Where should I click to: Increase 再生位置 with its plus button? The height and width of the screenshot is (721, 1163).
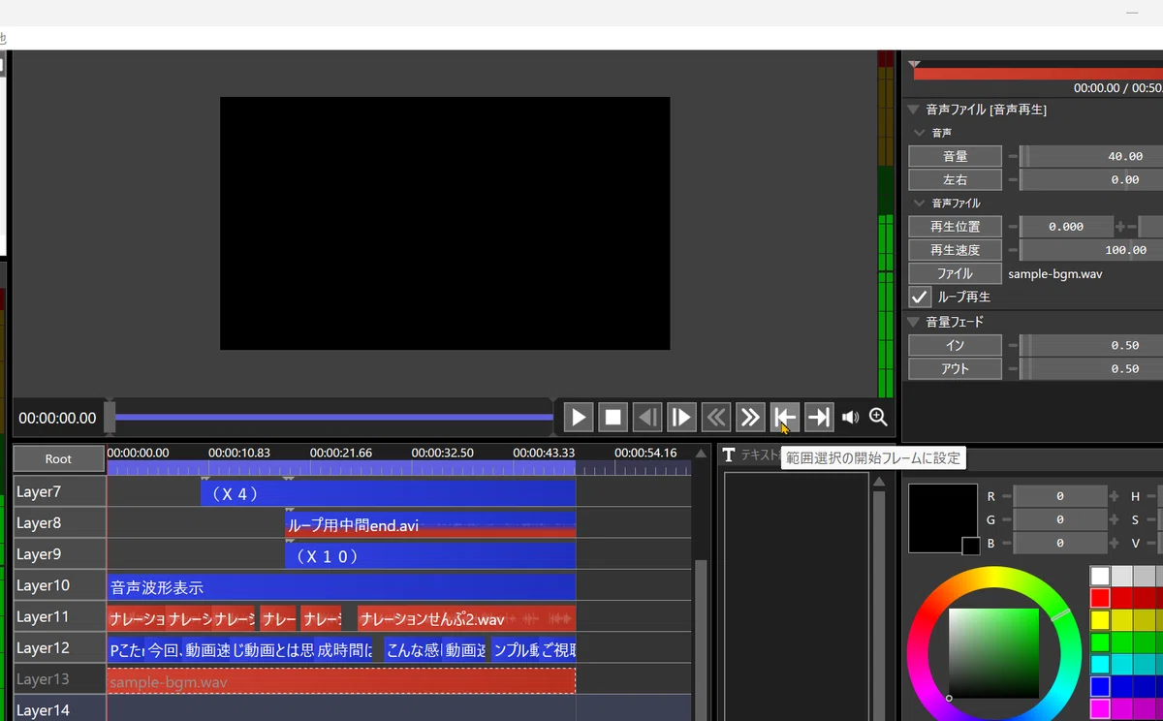(1120, 226)
